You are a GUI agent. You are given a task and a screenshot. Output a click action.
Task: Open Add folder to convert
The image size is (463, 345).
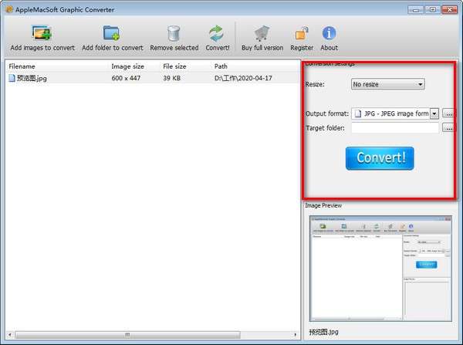point(112,34)
